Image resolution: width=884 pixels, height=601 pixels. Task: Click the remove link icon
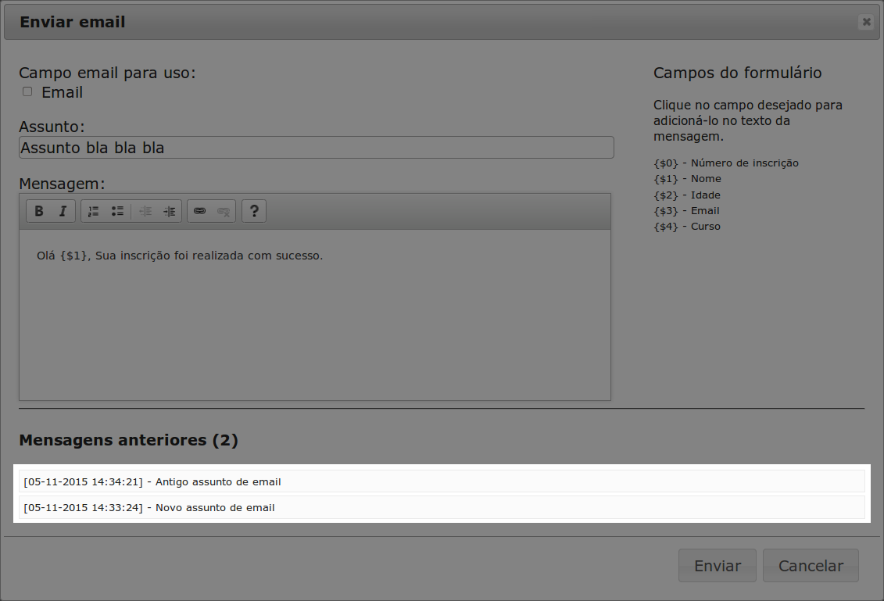coord(224,211)
